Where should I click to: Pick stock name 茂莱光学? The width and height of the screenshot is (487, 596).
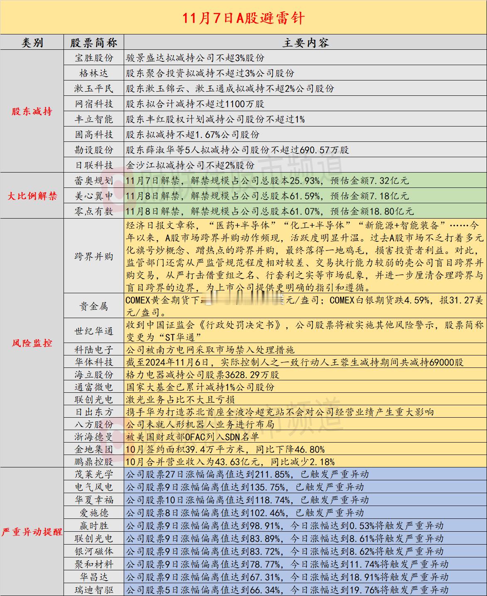point(94,474)
